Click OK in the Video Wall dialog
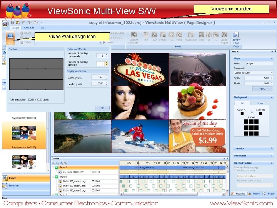This screenshot has height=208, width=277. tap(102, 108)
